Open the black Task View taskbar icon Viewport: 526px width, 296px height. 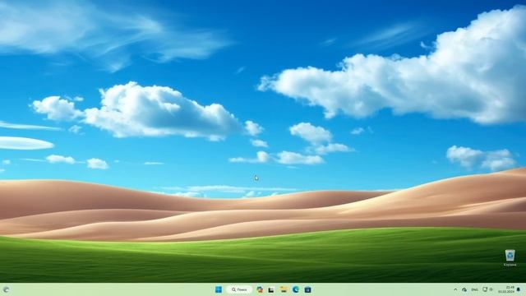271,289
